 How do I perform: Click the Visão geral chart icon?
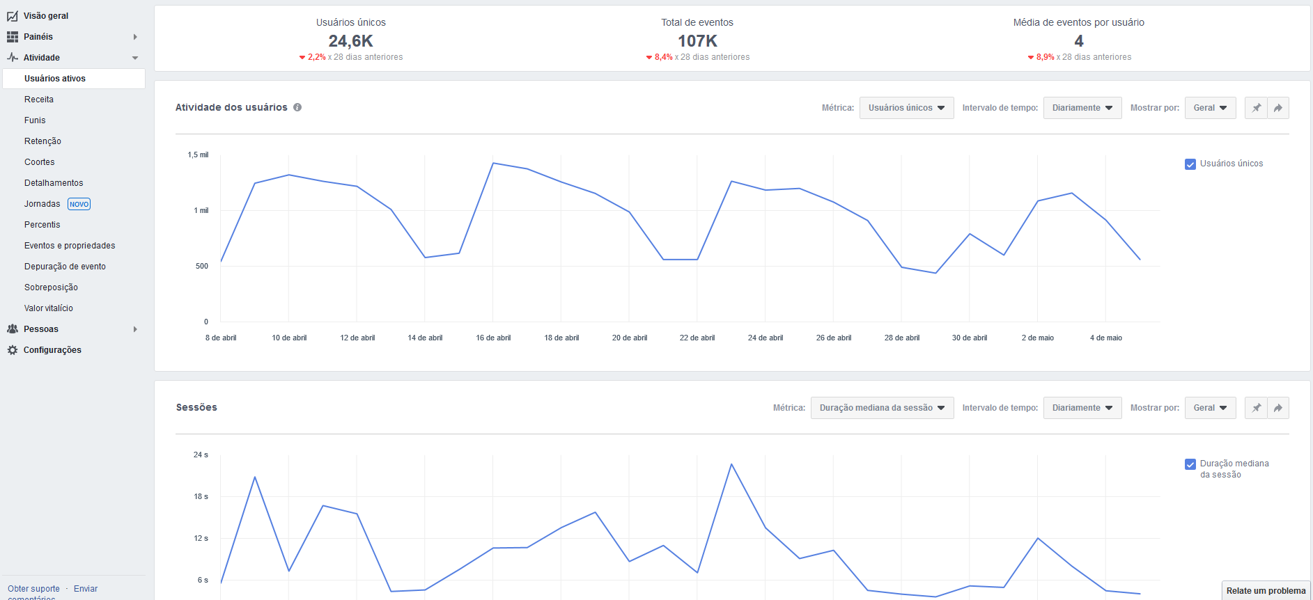13,16
